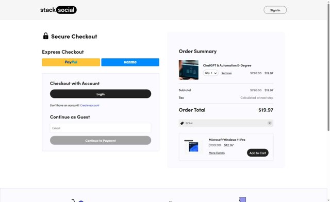Click the StackSocial logo
The width and height of the screenshot is (330, 202).
58,10
